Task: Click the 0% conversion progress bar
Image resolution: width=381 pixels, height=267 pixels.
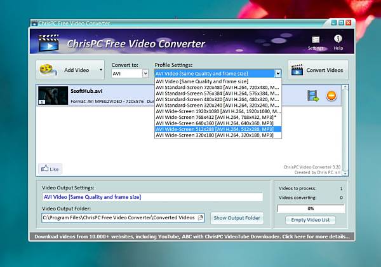Action: point(311,209)
